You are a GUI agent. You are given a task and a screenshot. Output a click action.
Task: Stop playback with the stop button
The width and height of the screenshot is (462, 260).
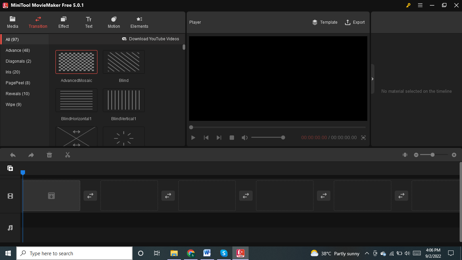[232, 137]
